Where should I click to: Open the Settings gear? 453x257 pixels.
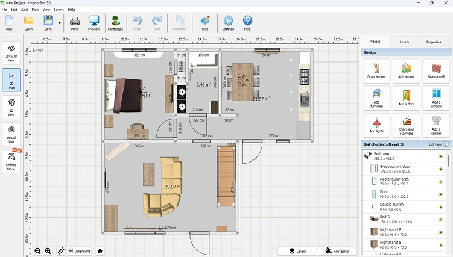tap(228, 23)
